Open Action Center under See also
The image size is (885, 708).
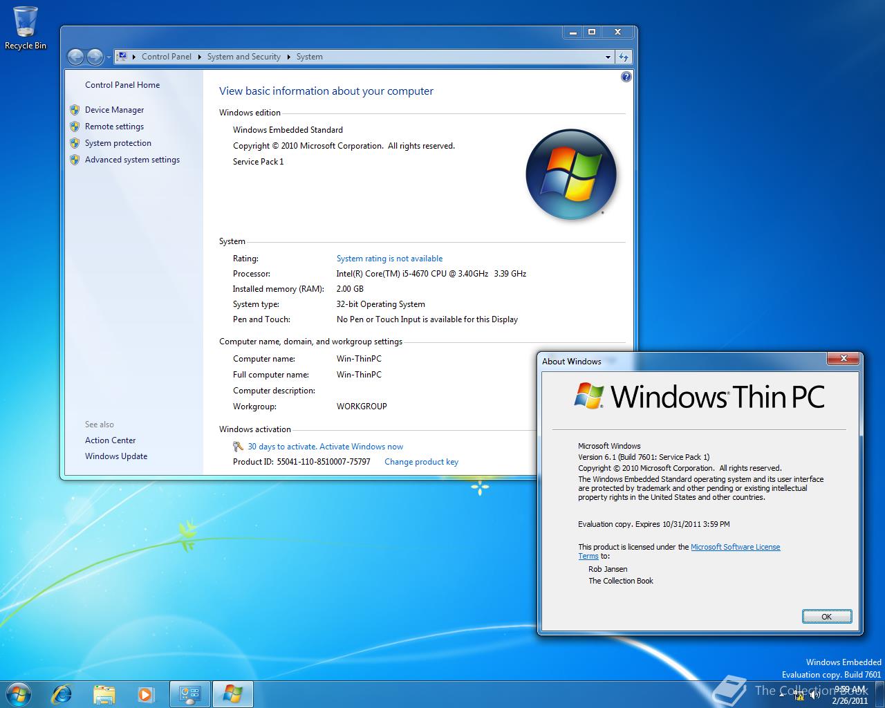click(x=110, y=440)
